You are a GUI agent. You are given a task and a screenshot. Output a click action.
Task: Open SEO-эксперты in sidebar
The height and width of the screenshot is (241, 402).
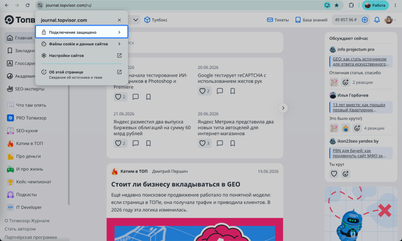tap(26, 89)
